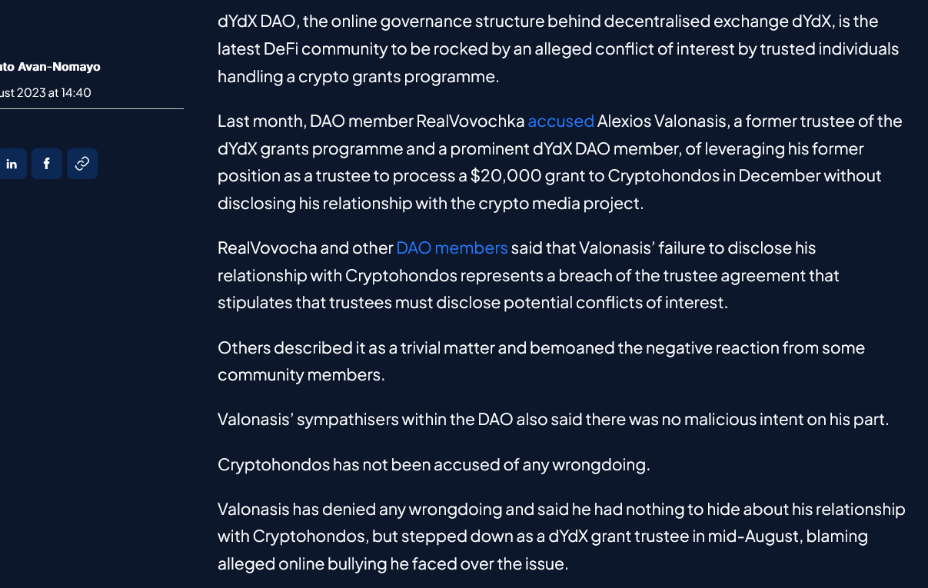Open the 'accused' hyperlink
Viewport: 928px width, 588px height.
coord(560,121)
